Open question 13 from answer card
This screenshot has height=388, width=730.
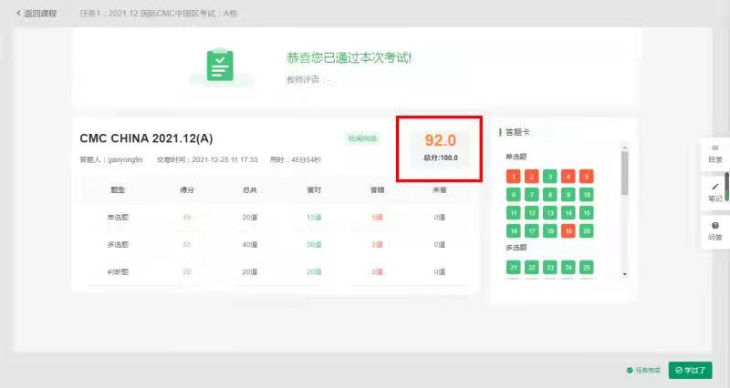[550, 213]
